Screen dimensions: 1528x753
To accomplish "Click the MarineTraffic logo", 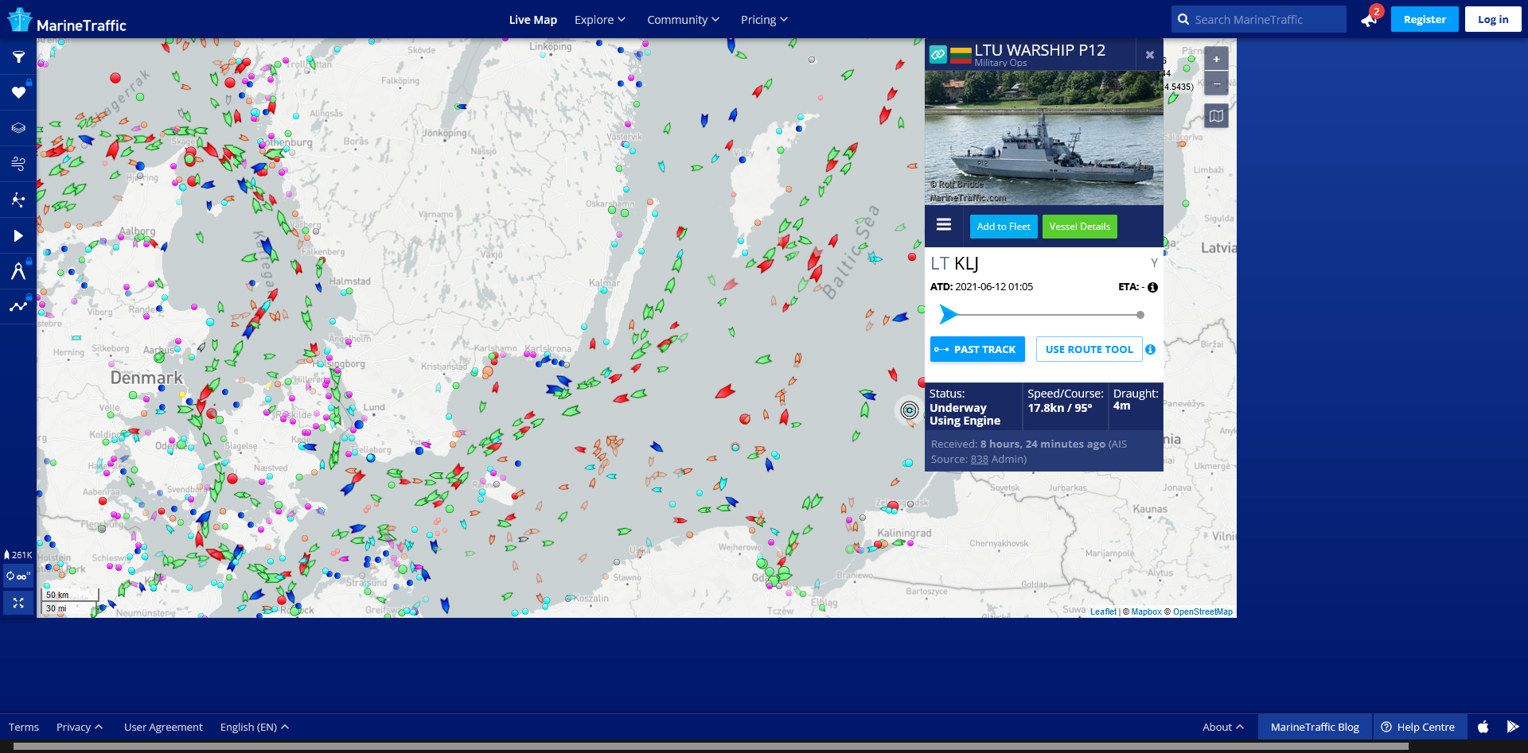I will [67, 21].
